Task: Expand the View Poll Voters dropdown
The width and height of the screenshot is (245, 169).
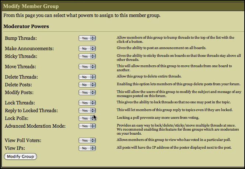Action: pos(87,141)
